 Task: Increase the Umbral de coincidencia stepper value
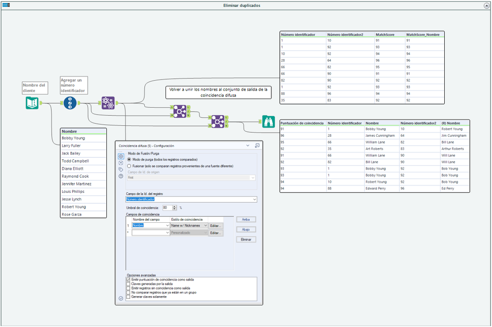174,207
